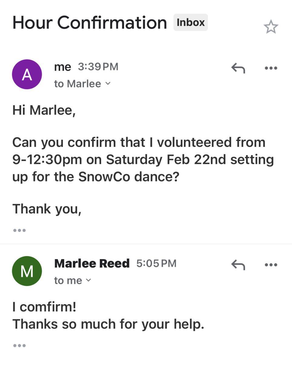
Task: Star the Hour Confirmation email
Action: pyautogui.click(x=271, y=27)
